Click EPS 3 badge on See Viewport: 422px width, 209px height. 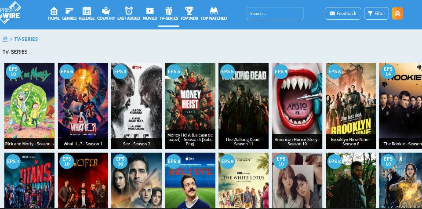(x=120, y=72)
